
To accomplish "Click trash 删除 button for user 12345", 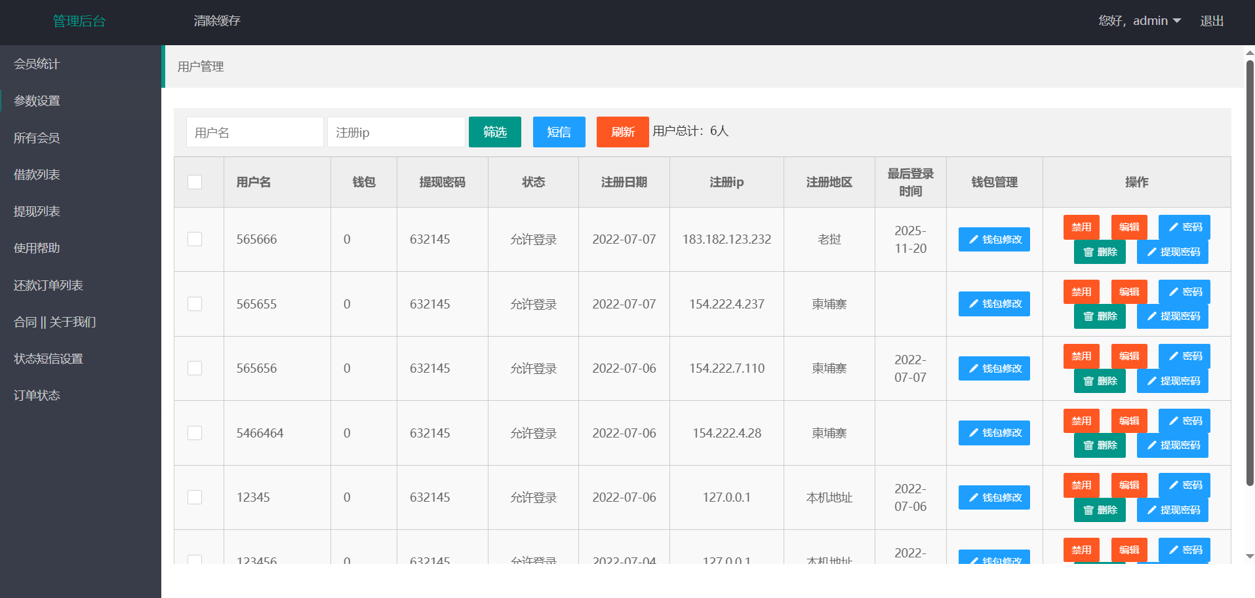I will point(1100,510).
